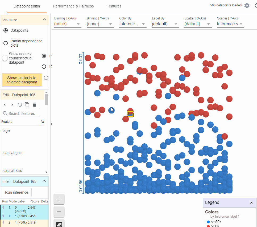Select the previous datapoint arrow icon
Screen dimensions: 257x227
pos(5,104)
